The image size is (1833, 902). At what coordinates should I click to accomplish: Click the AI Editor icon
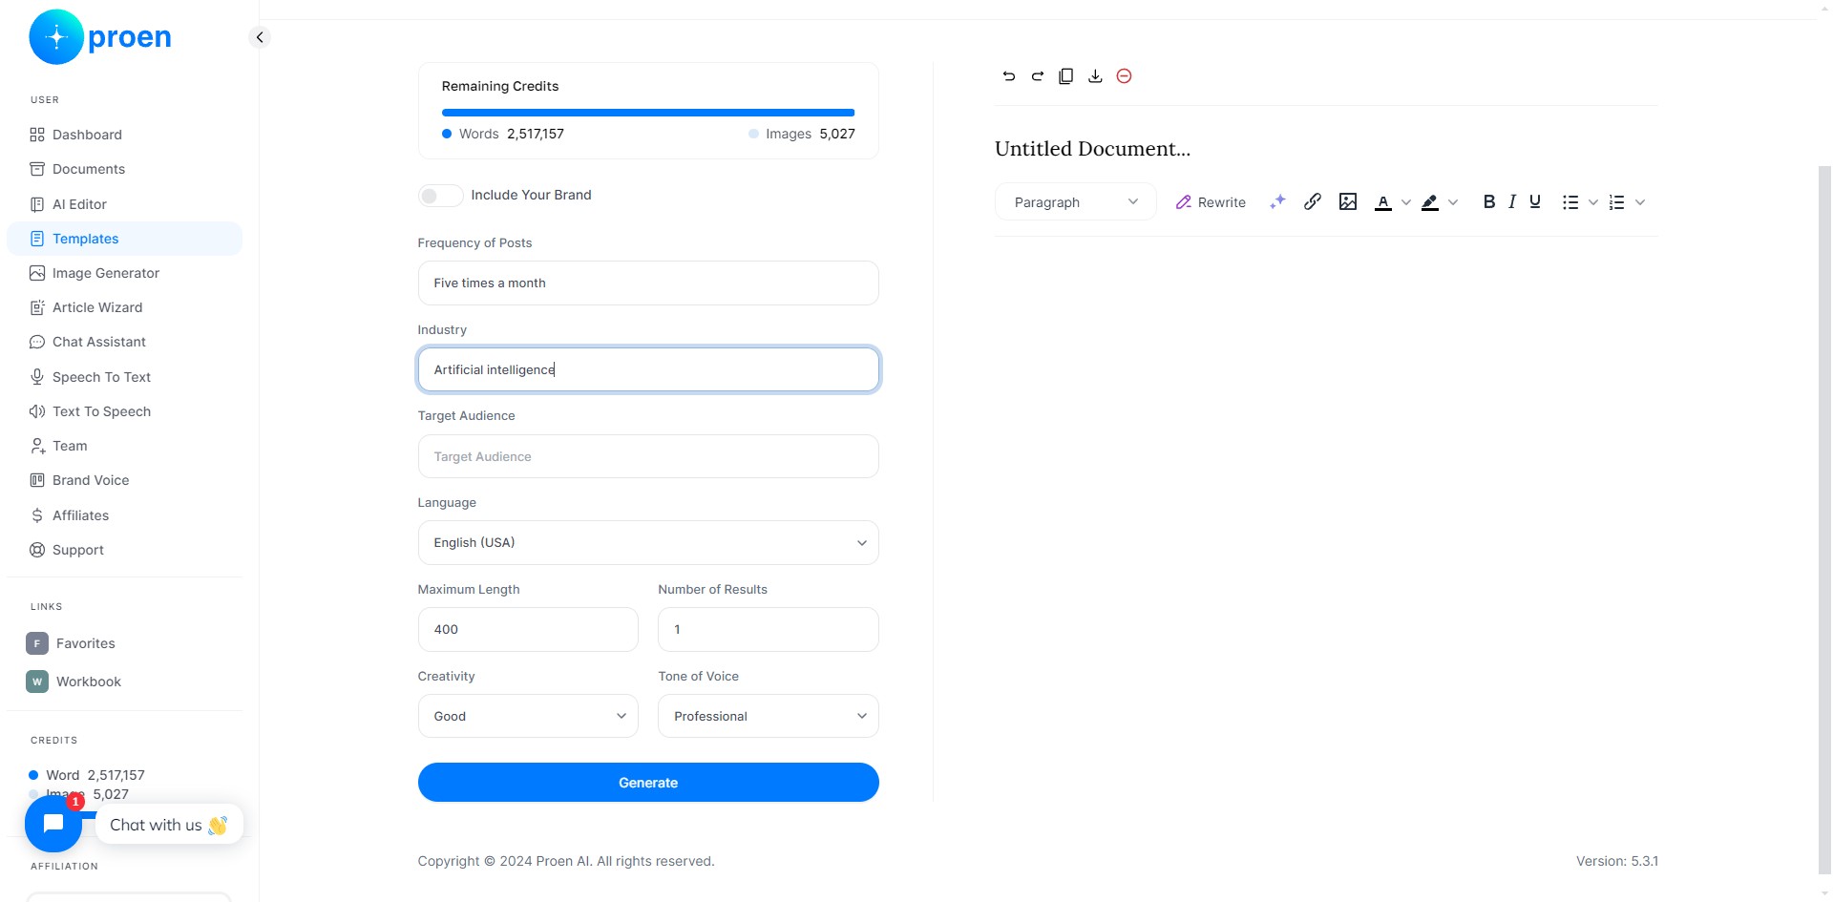pos(37,204)
